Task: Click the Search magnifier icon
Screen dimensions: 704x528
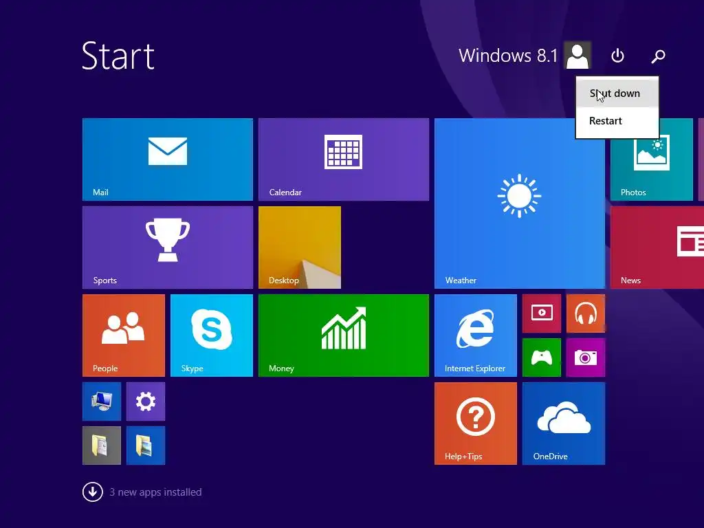Action: tap(658, 56)
